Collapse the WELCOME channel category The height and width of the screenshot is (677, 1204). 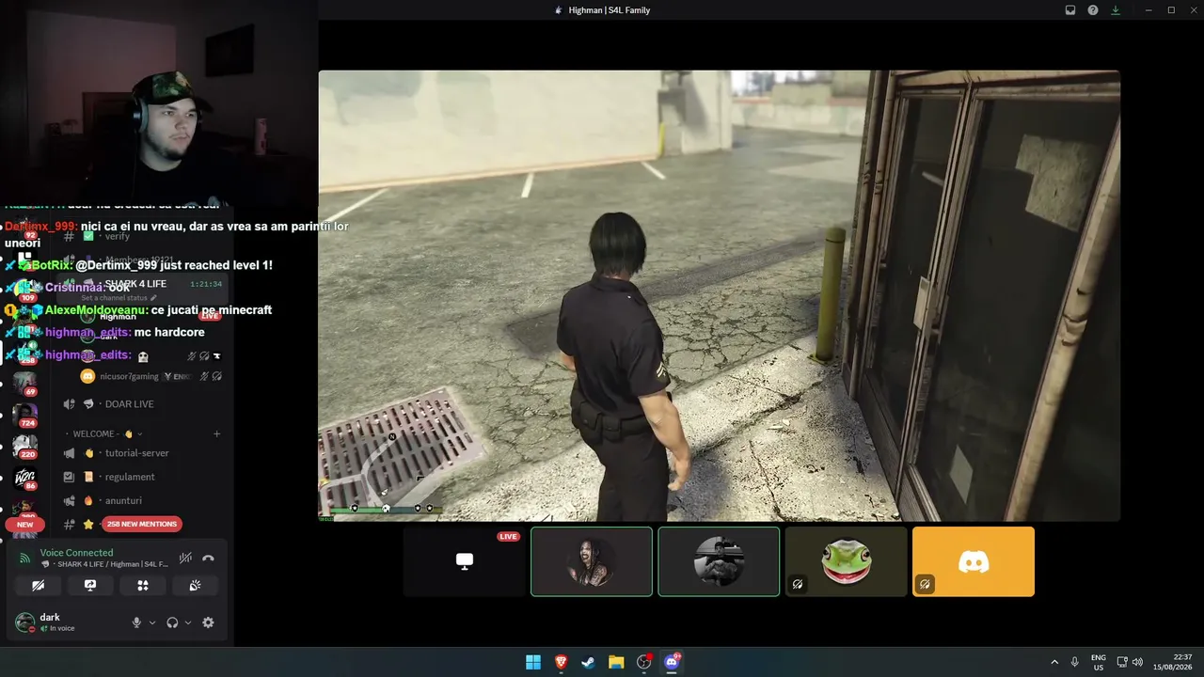pos(107,433)
